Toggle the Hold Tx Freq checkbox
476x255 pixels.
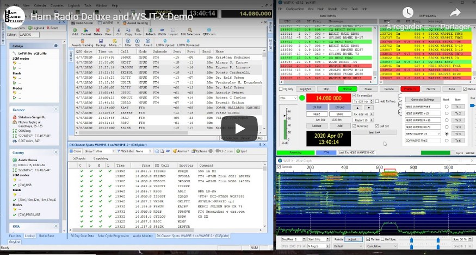click(377, 101)
